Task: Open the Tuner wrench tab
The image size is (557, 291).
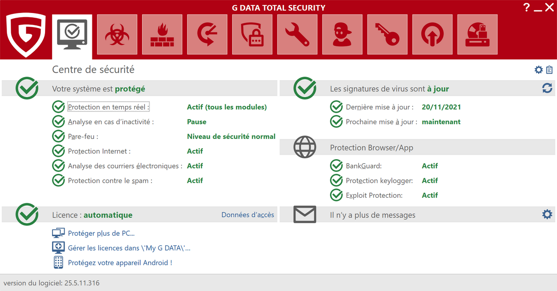Action: click(x=297, y=34)
